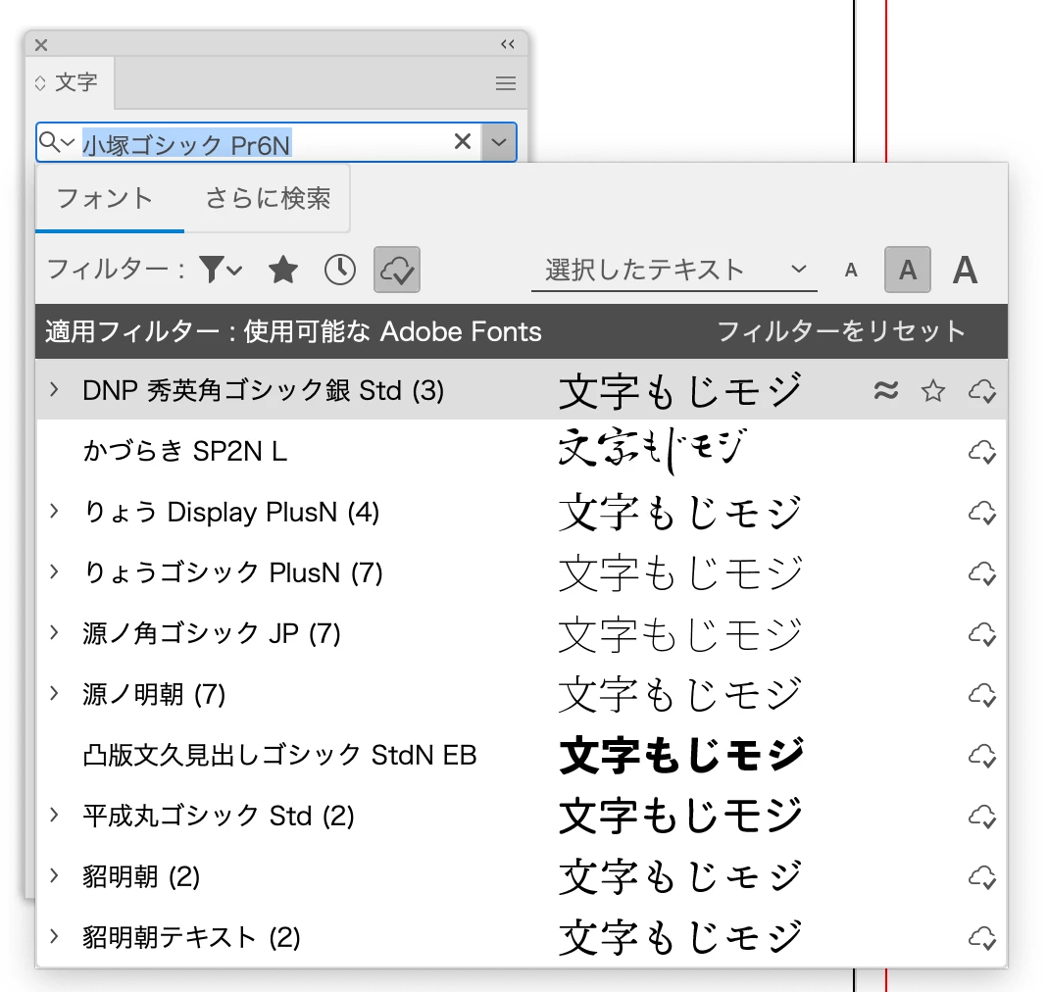The width and height of the screenshot is (1047, 992).
Task: Toggle the recently added clock filter
Action: [340, 270]
